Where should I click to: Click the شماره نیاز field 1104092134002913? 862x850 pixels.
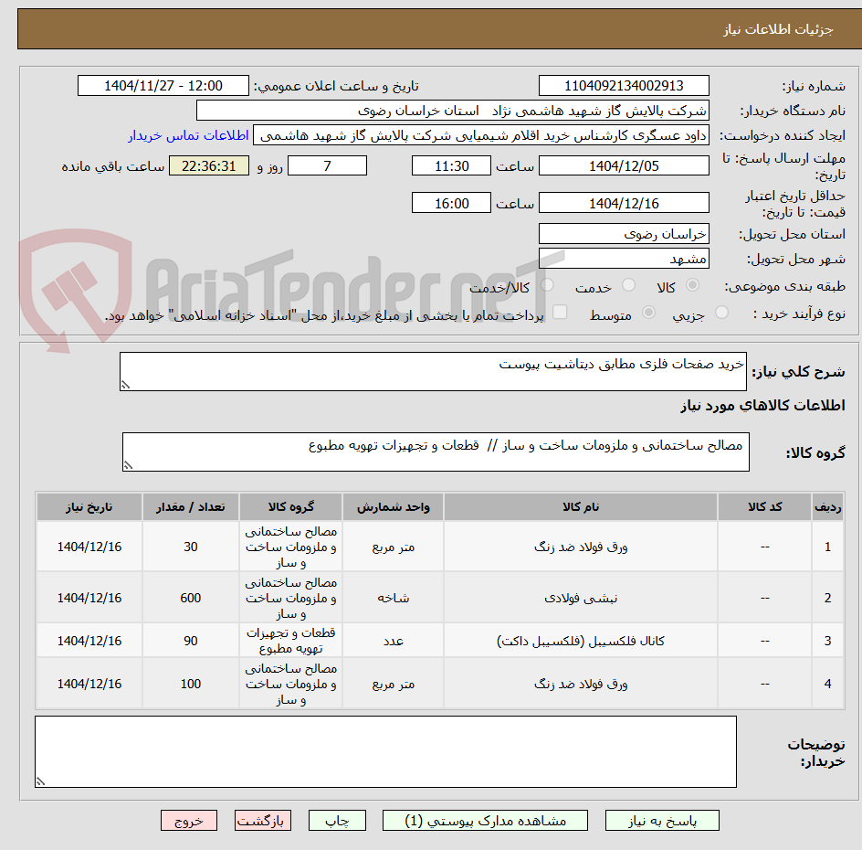[624, 86]
